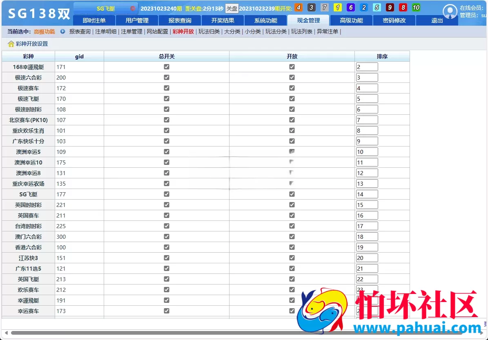Toggle 总开关 checkbox for 澳洲幸运10
This screenshot has width=488, height=340.
167,162
